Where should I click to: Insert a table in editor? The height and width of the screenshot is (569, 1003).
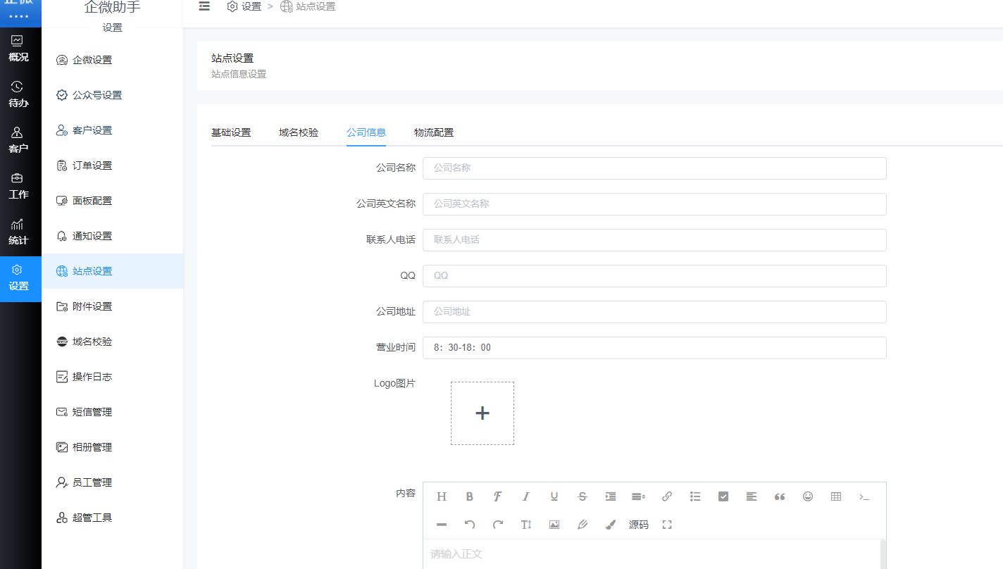(x=836, y=496)
